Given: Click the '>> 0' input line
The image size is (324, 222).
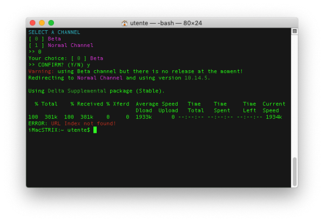Looking at the screenshot, I should pyautogui.click(x=35, y=52).
